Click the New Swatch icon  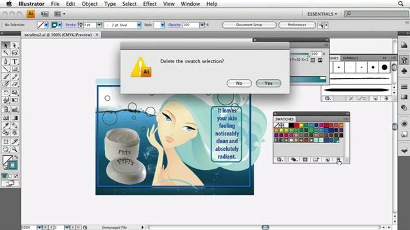tap(327, 160)
